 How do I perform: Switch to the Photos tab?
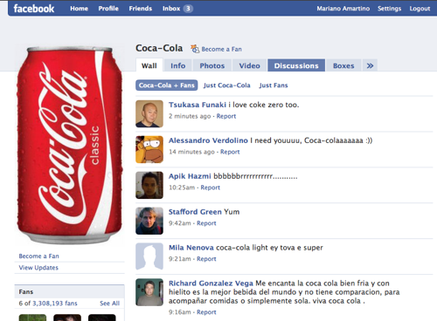[212, 65]
